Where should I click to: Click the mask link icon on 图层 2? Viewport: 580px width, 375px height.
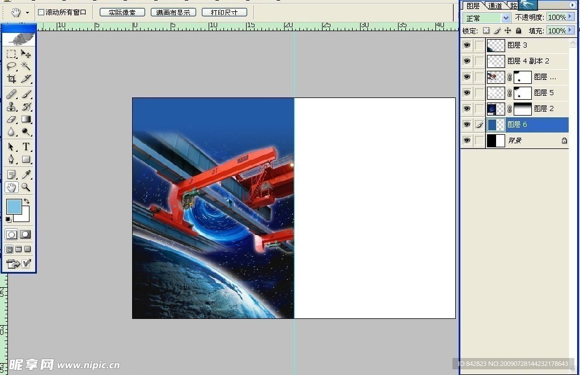pyautogui.click(x=509, y=109)
